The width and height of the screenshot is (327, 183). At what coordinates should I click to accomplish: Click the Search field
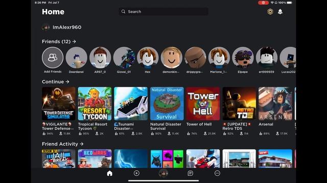coord(163,12)
